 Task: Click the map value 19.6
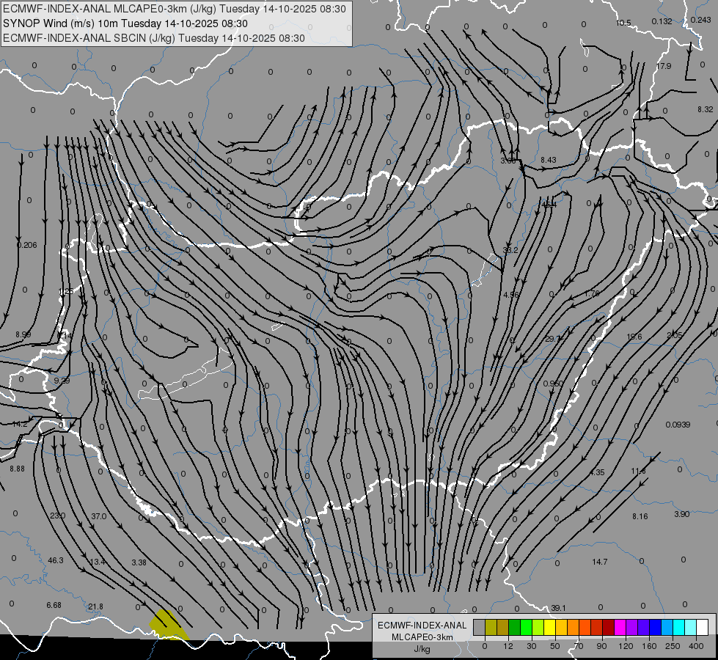[x=634, y=337]
